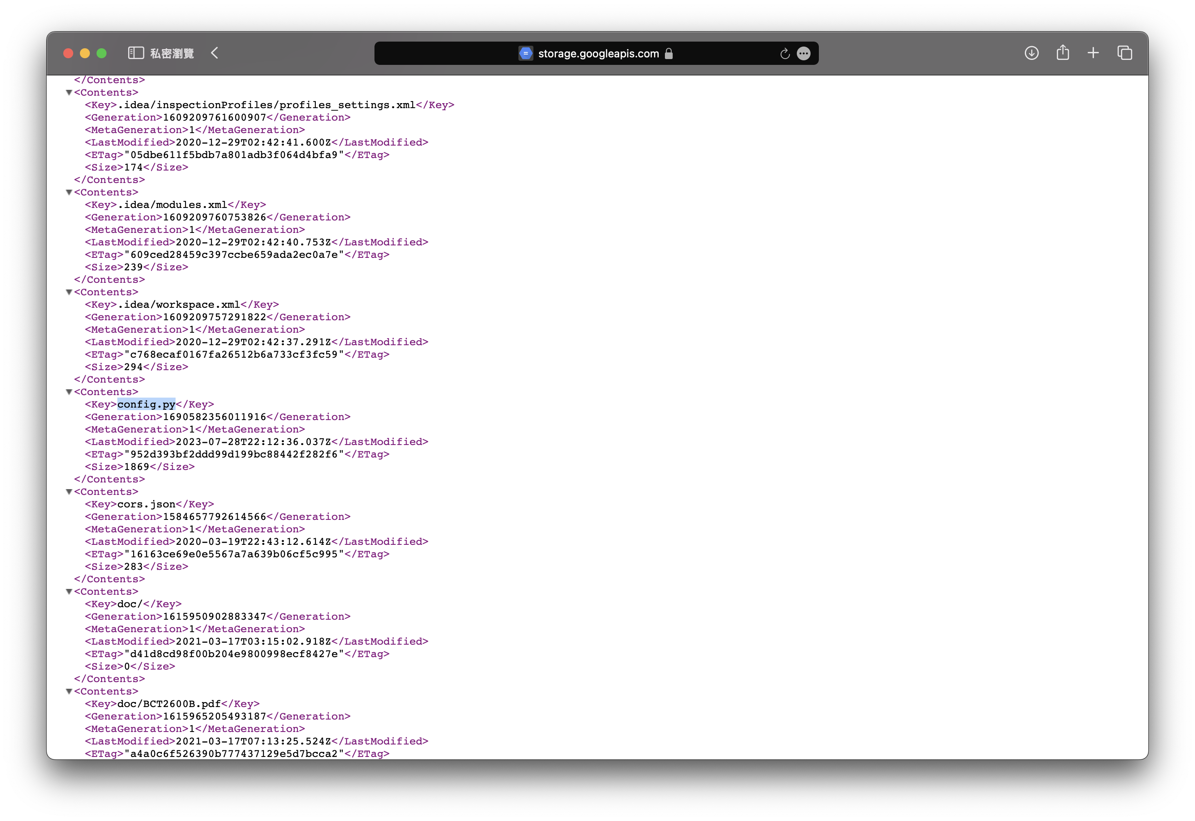Screen dimensions: 1195x821
Task: Collapse Contents node for profiles_settings.xml
Action: click(69, 93)
